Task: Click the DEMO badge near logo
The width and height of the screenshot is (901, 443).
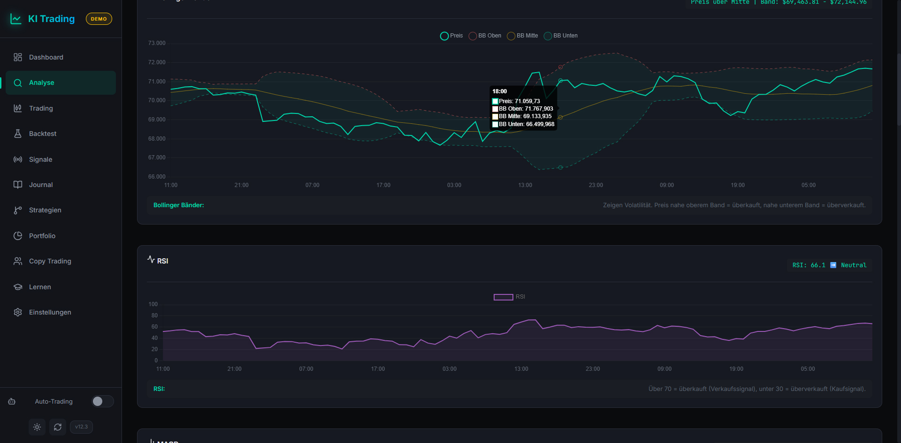Action: click(x=99, y=19)
